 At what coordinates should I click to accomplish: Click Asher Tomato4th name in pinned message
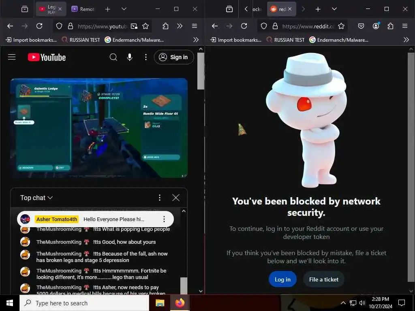coord(57,219)
